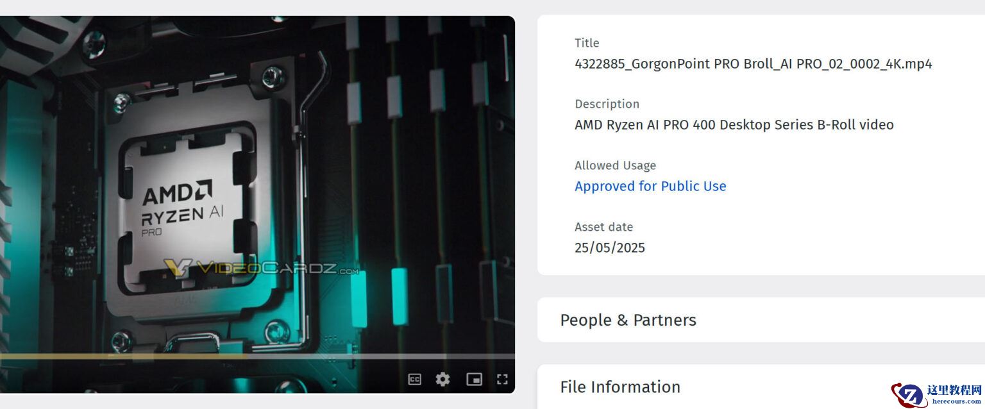Screen dimensions: 985x409
Task: Click the VideoCardz.com watermark on video
Action: (261, 268)
